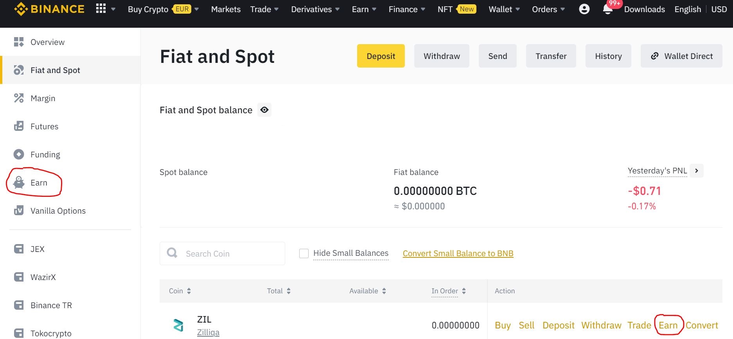
Task: Click the WazirX sidebar icon
Action: (x=19, y=277)
